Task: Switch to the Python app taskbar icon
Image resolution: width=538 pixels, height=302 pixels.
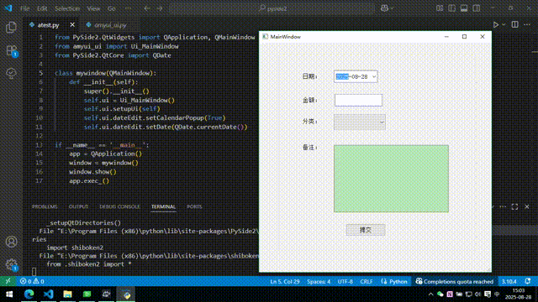Action: pyautogui.click(x=125, y=294)
